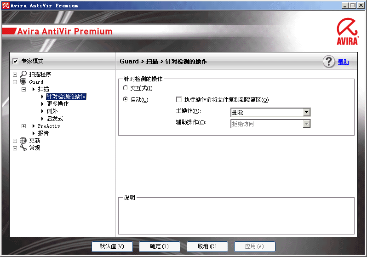Expand the 常规 tree node
Image resolution: width=367 pixels, height=257 pixels.
point(15,148)
